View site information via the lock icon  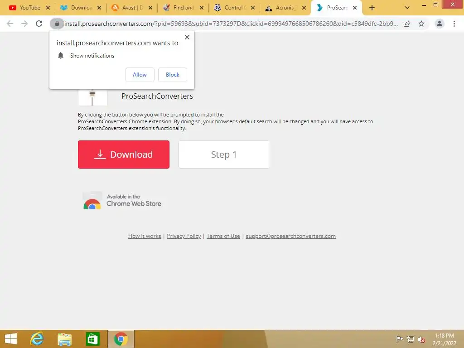tap(57, 24)
